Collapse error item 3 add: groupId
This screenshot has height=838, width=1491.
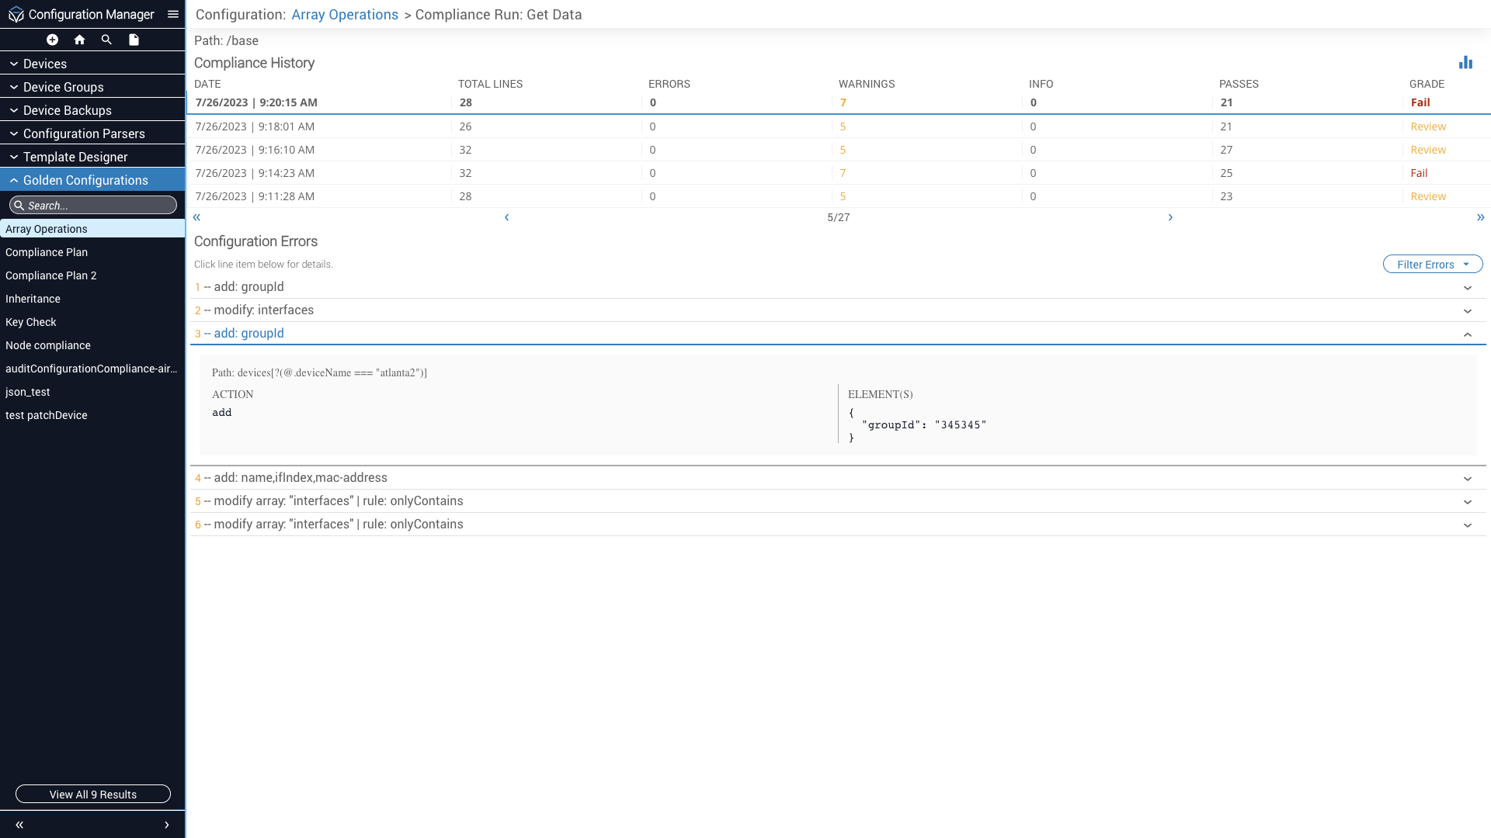[x=1467, y=334]
